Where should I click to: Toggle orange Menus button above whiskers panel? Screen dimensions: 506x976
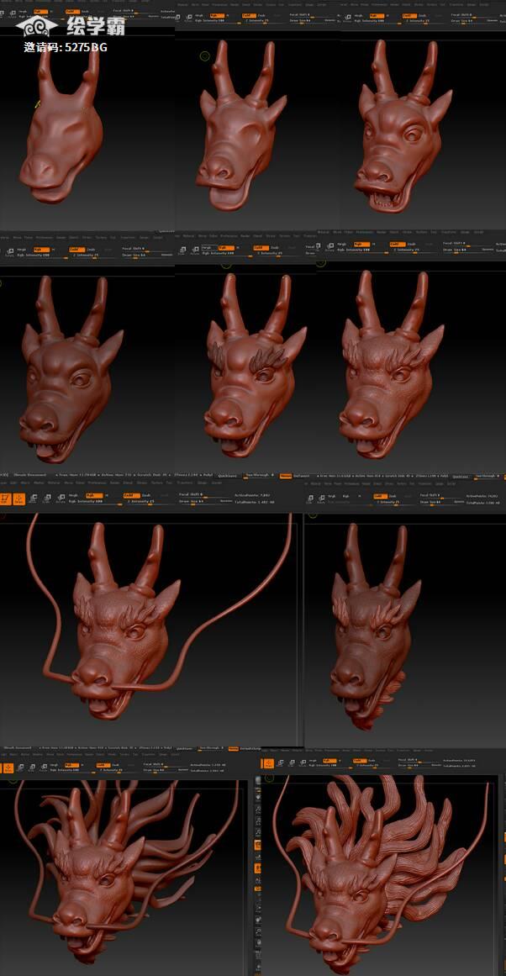pos(286,476)
